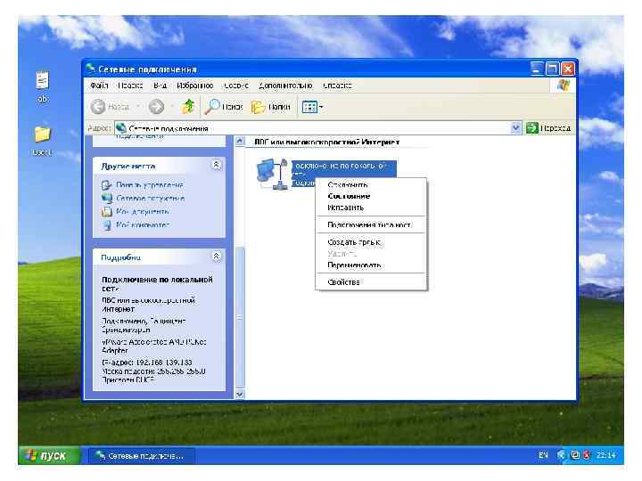The image size is (642, 481).
Task: Collapse the Подробно panel
Action: 216,257
